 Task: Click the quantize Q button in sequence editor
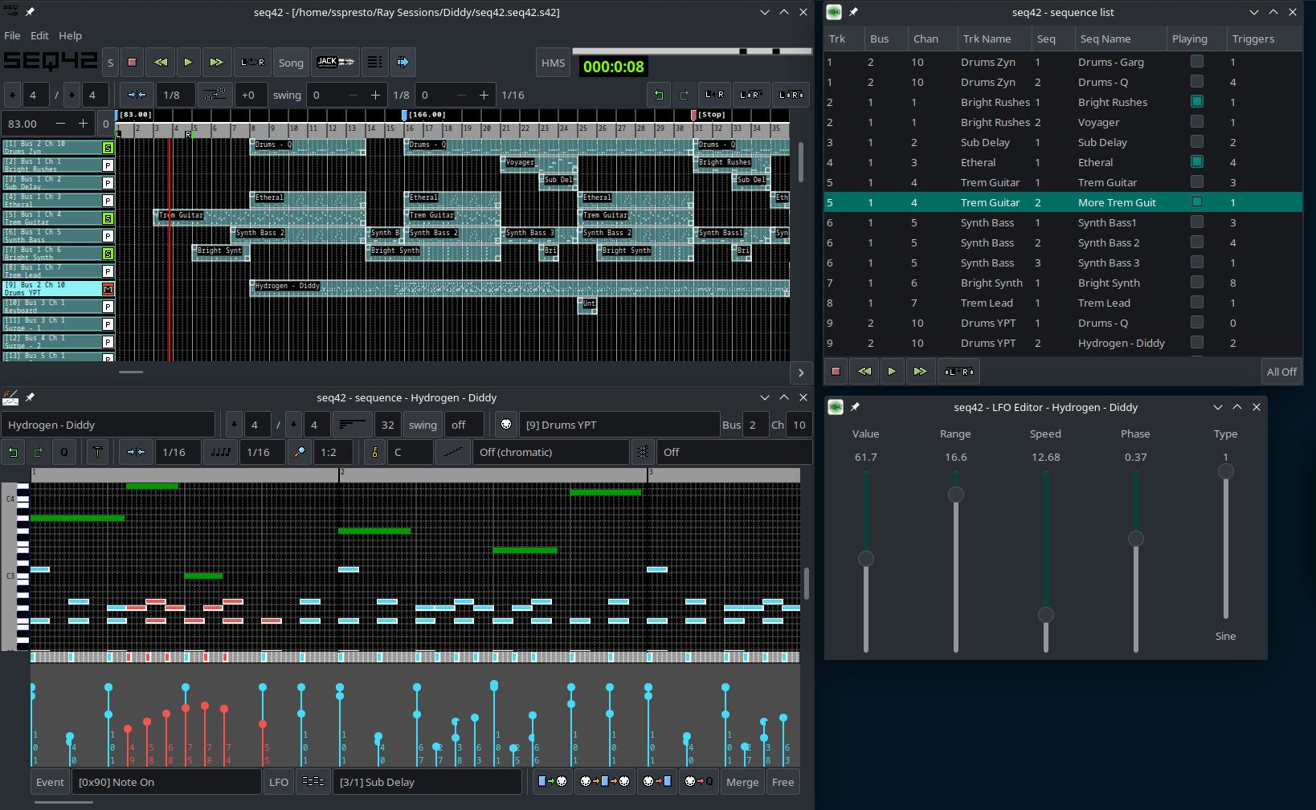pyautogui.click(x=64, y=452)
